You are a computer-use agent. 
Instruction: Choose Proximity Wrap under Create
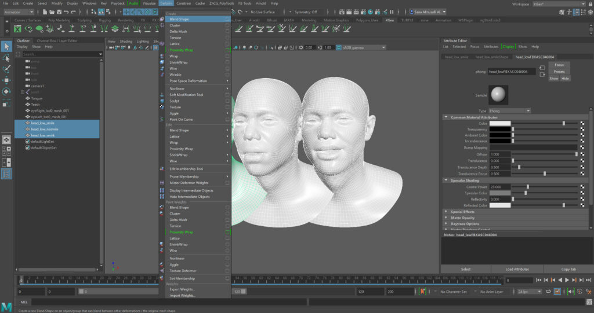(x=182, y=50)
